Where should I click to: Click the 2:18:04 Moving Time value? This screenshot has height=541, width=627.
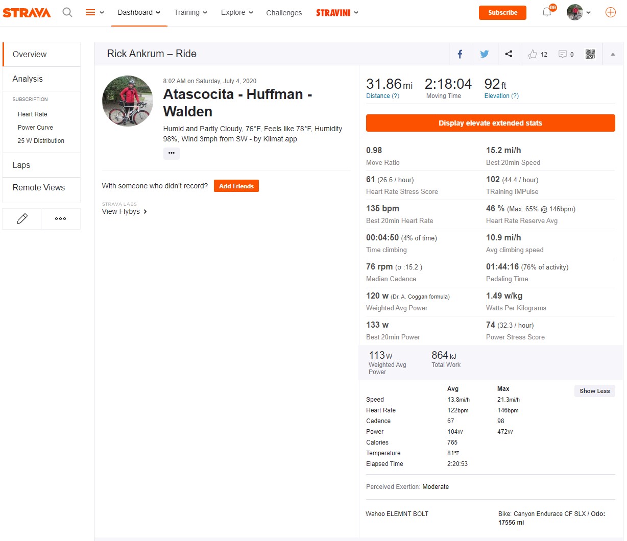point(448,84)
